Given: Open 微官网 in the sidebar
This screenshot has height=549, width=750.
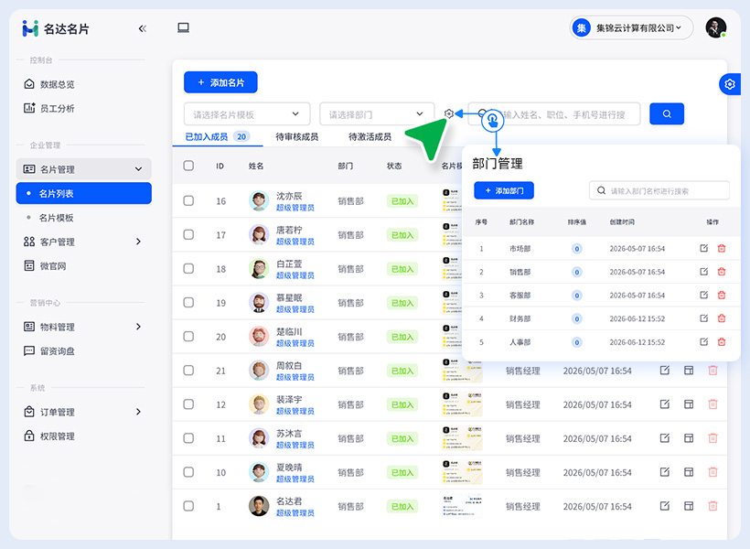Looking at the screenshot, I should pyautogui.click(x=45, y=265).
